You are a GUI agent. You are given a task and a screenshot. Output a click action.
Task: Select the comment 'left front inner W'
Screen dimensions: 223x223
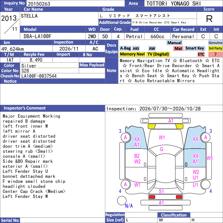(x=25, y=126)
